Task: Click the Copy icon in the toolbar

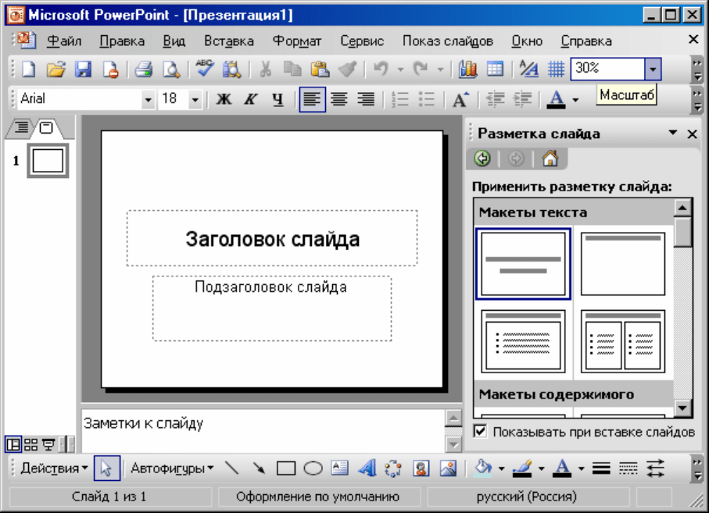Action: pyautogui.click(x=292, y=69)
